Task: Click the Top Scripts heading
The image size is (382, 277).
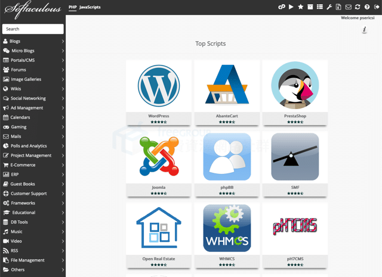Action: [211, 43]
